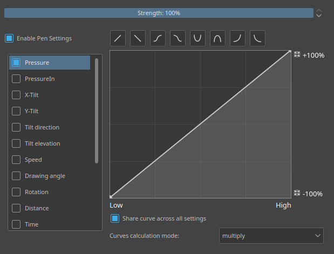334x254 pixels.
Task: Click the +100% range value label
Action: coord(313,56)
